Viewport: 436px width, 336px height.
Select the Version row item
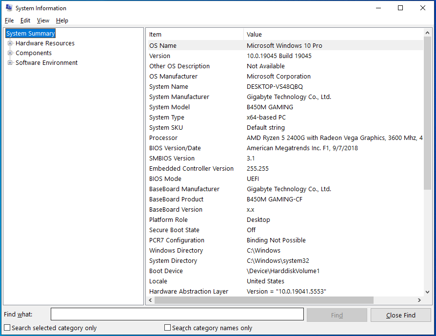159,56
